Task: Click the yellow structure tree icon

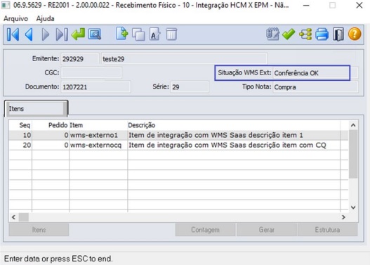Action: tap(305, 34)
